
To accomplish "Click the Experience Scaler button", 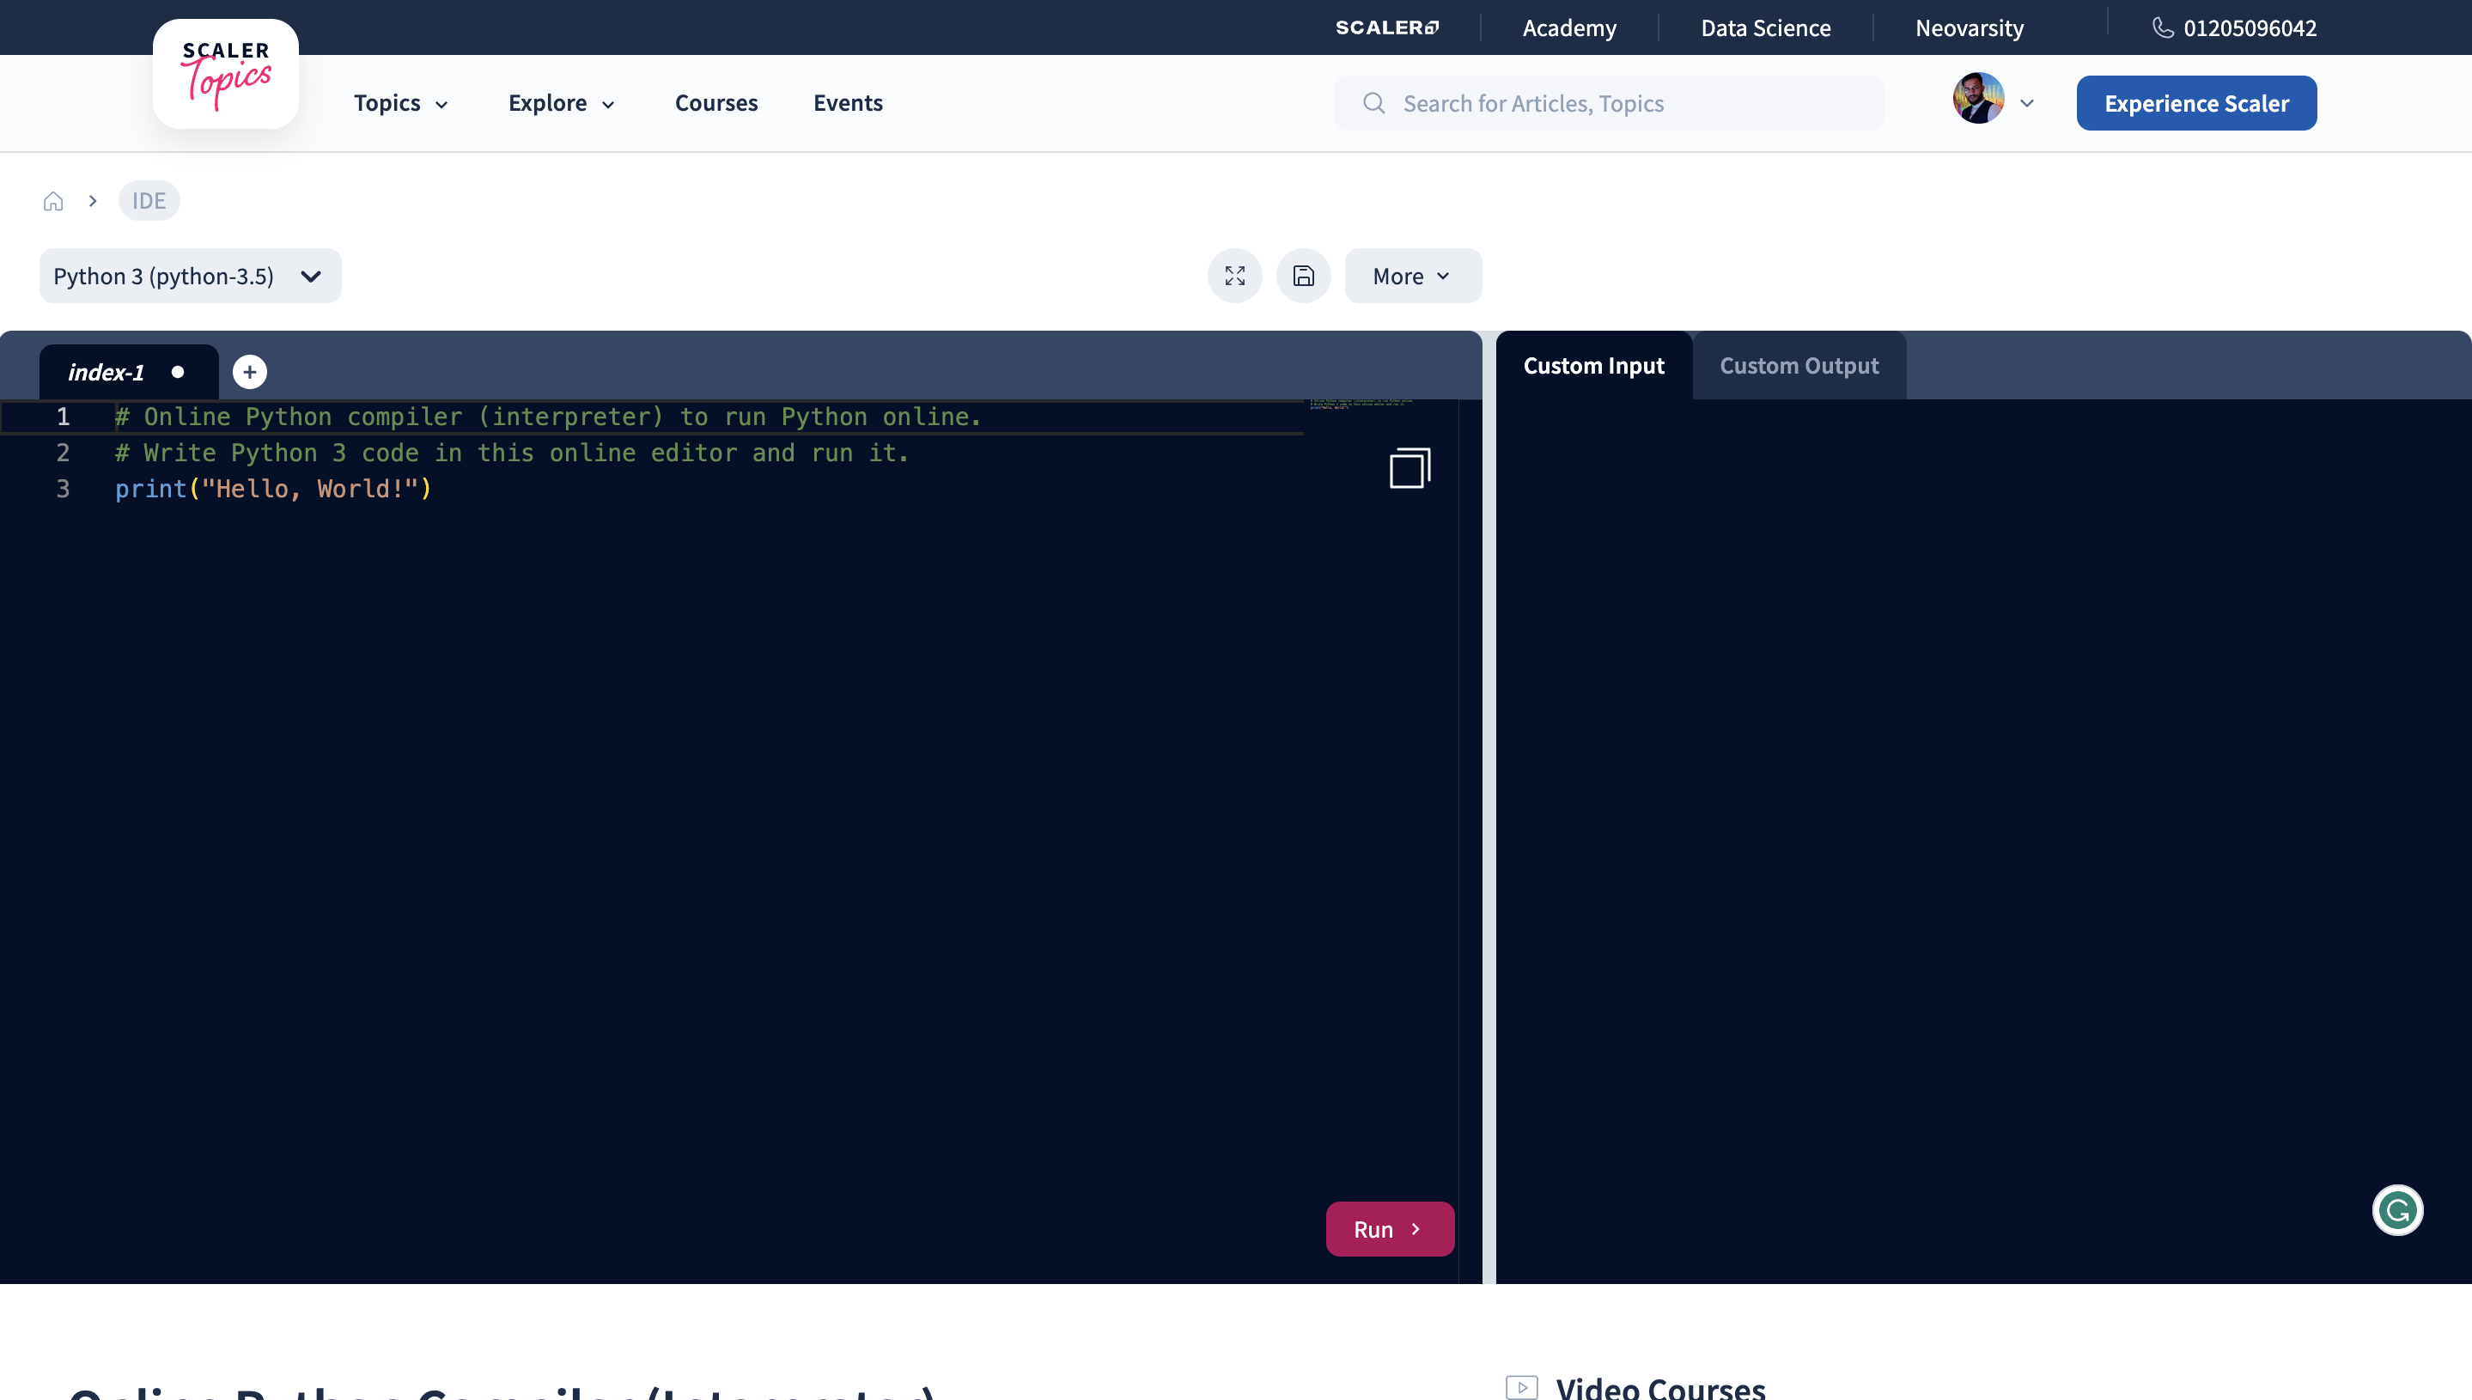I will [x=2196, y=103].
